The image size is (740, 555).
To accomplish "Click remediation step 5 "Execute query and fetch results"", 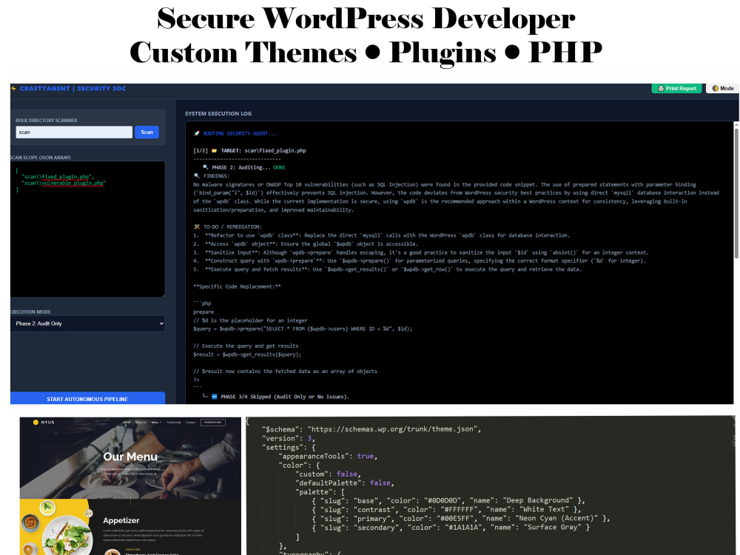I will pyautogui.click(x=388, y=269).
